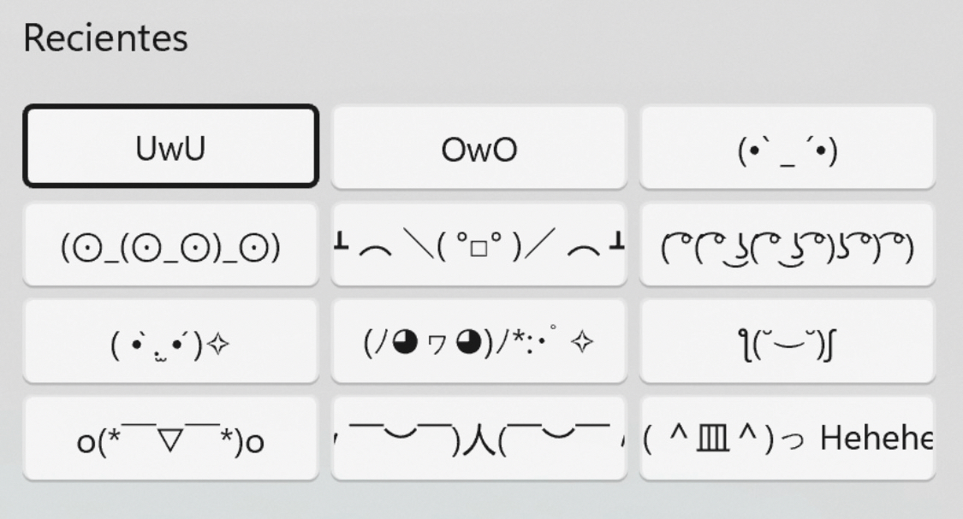Pick the Hehehe grinning kaomoji

pyautogui.click(x=787, y=439)
